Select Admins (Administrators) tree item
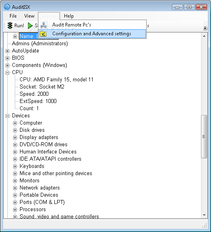The image size is (211, 232). tap(40, 44)
